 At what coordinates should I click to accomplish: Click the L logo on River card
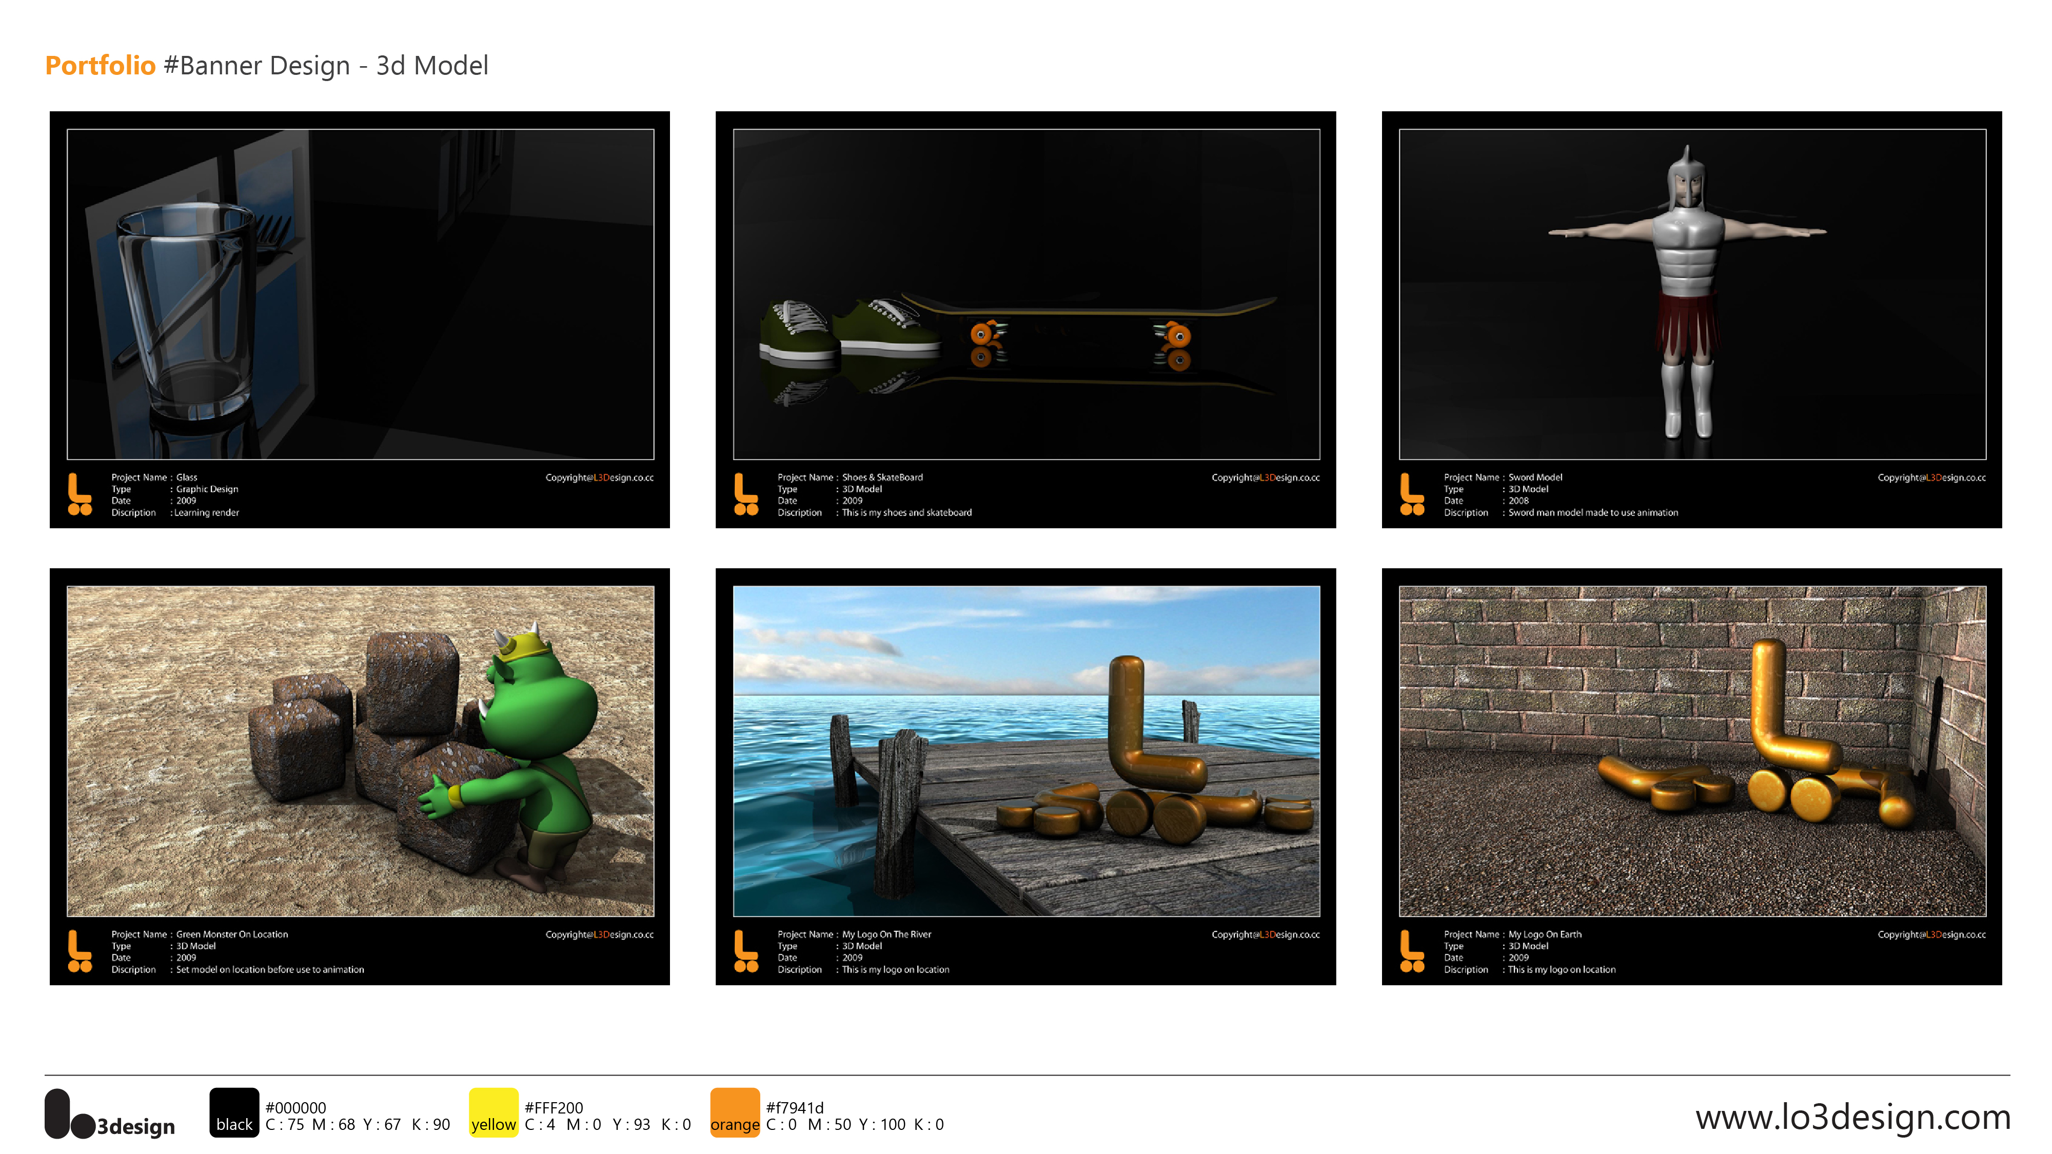click(x=745, y=951)
